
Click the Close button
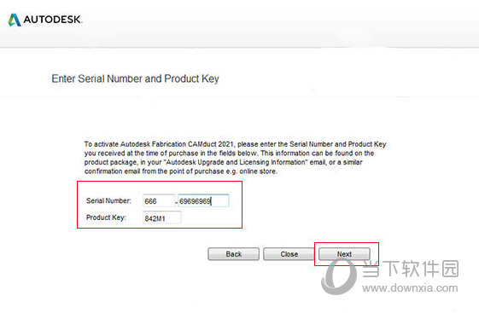click(289, 254)
